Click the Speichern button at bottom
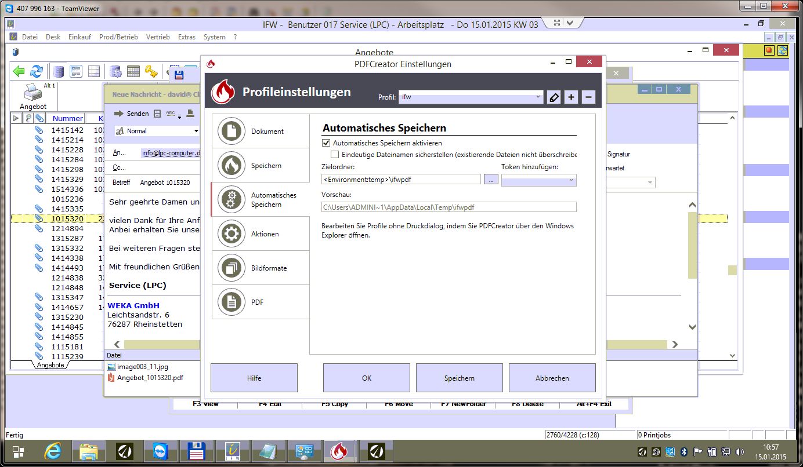The image size is (803, 467). pos(459,378)
